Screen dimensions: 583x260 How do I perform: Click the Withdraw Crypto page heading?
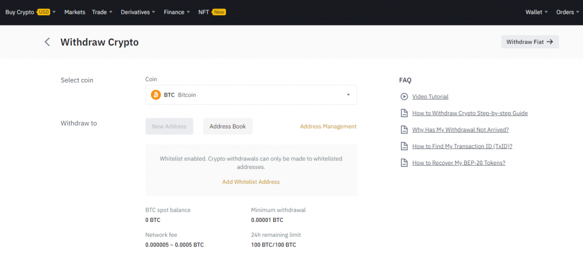[100, 42]
